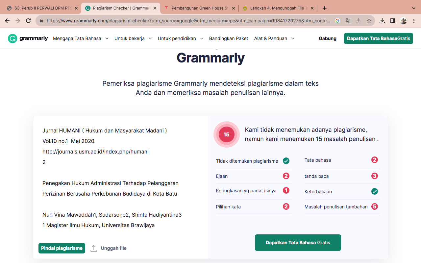421x263 pixels.
Task: Click the Masalah penulisan tambahan label
Action: pyautogui.click(x=336, y=207)
